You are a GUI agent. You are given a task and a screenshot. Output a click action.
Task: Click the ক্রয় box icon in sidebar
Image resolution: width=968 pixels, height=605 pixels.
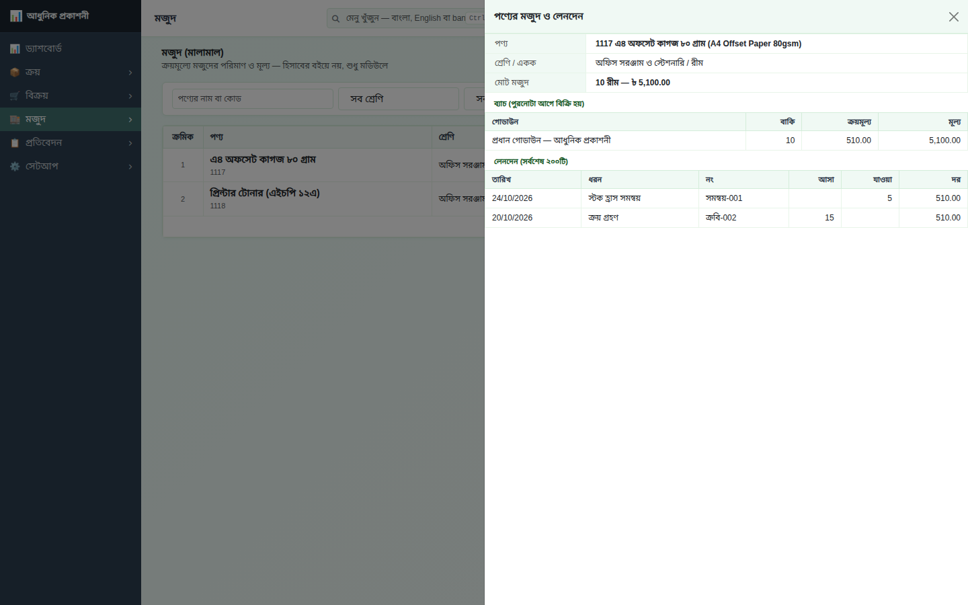15,72
